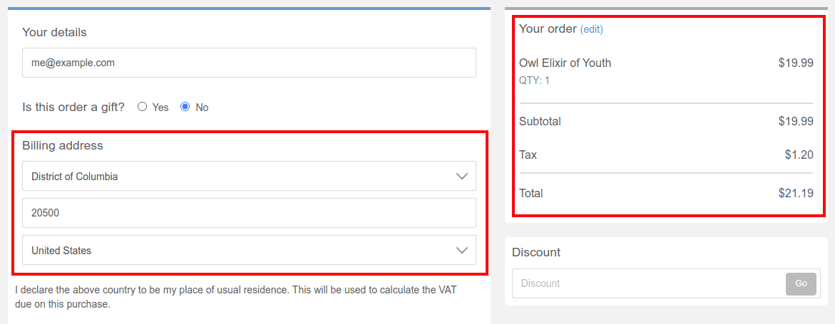Click the Your order heading text
Viewport: 835px width, 324px height.
click(548, 28)
